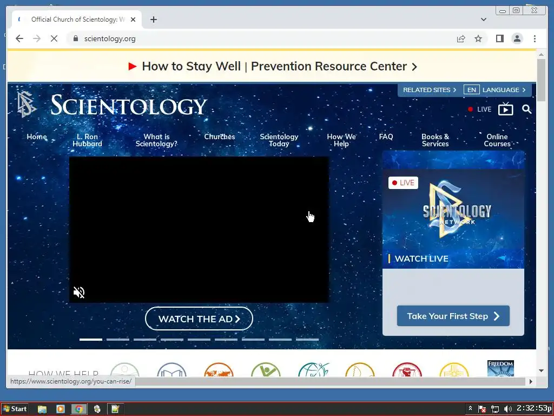Open the Windows Start menu
The width and height of the screenshot is (554, 416).
15,409
